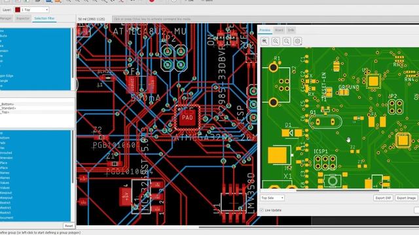Switch to the Preview tab
Image resolution: width=419 pixels, height=235 pixels.
pos(265,30)
